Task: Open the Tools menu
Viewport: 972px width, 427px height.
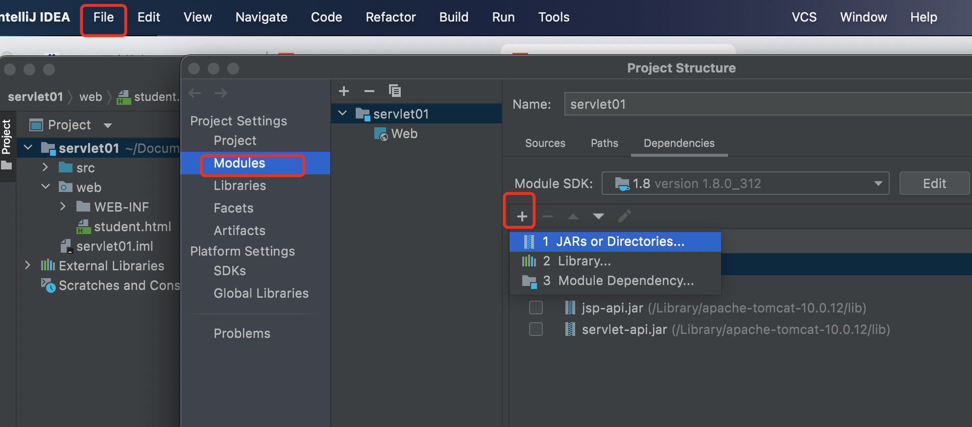Action: 554,17
